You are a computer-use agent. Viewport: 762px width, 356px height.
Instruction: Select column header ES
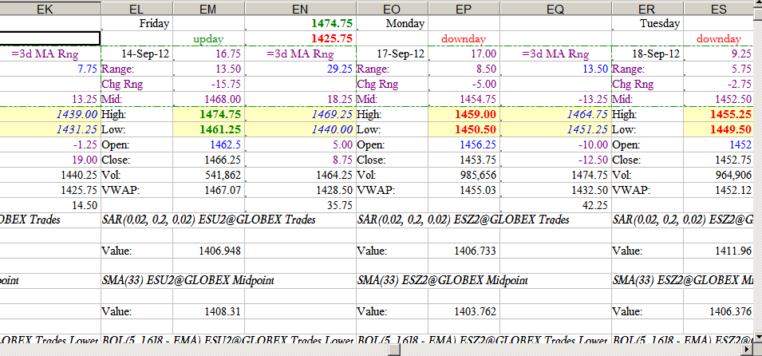(719, 8)
